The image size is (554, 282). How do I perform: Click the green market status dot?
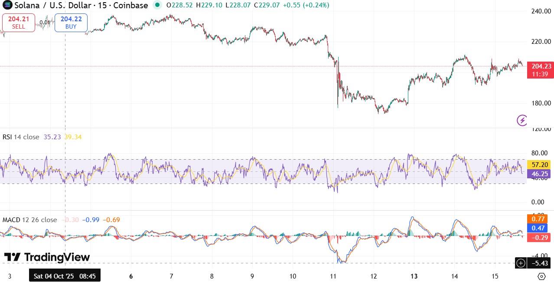(158, 5)
